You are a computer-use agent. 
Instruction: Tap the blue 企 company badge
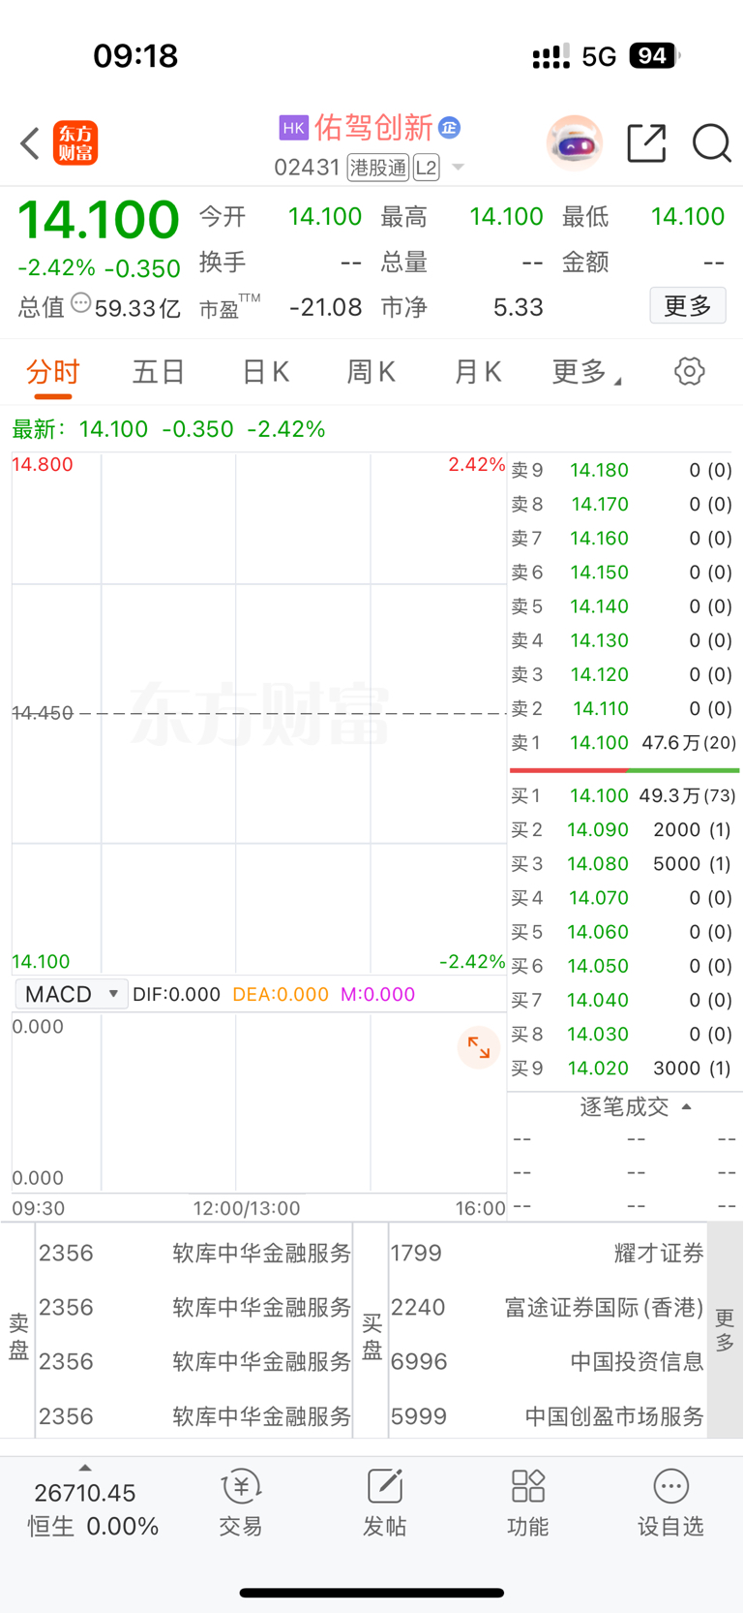pyautogui.click(x=449, y=127)
